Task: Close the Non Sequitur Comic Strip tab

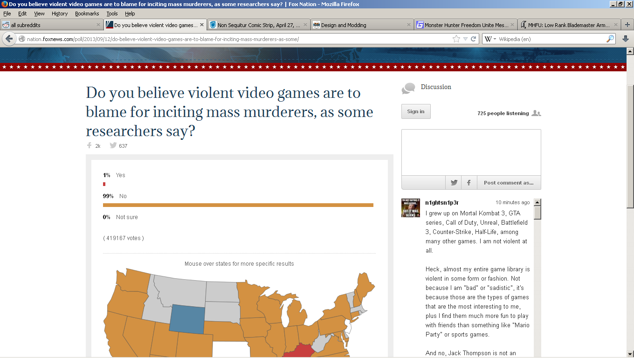Action: [305, 25]
